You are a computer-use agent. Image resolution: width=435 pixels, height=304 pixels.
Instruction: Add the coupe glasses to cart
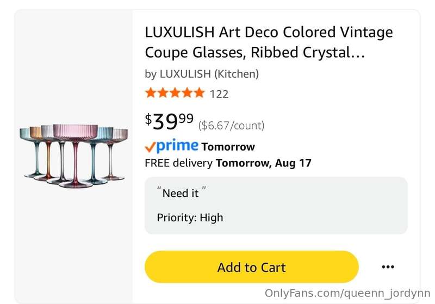252,267
